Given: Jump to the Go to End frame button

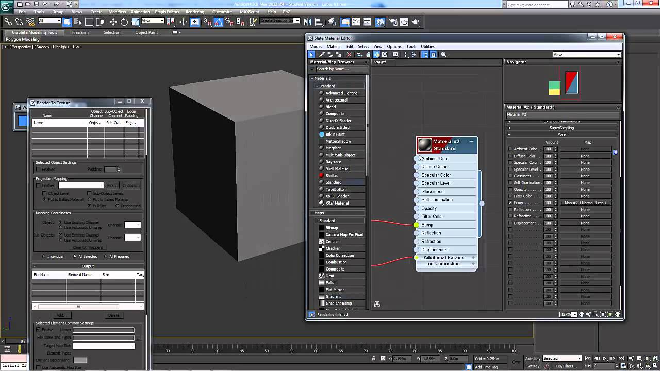Looking at the screenshot, I should pyautogui.click(x=621, y=358).
